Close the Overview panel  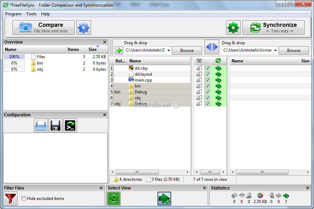click(x=105, y=42)
